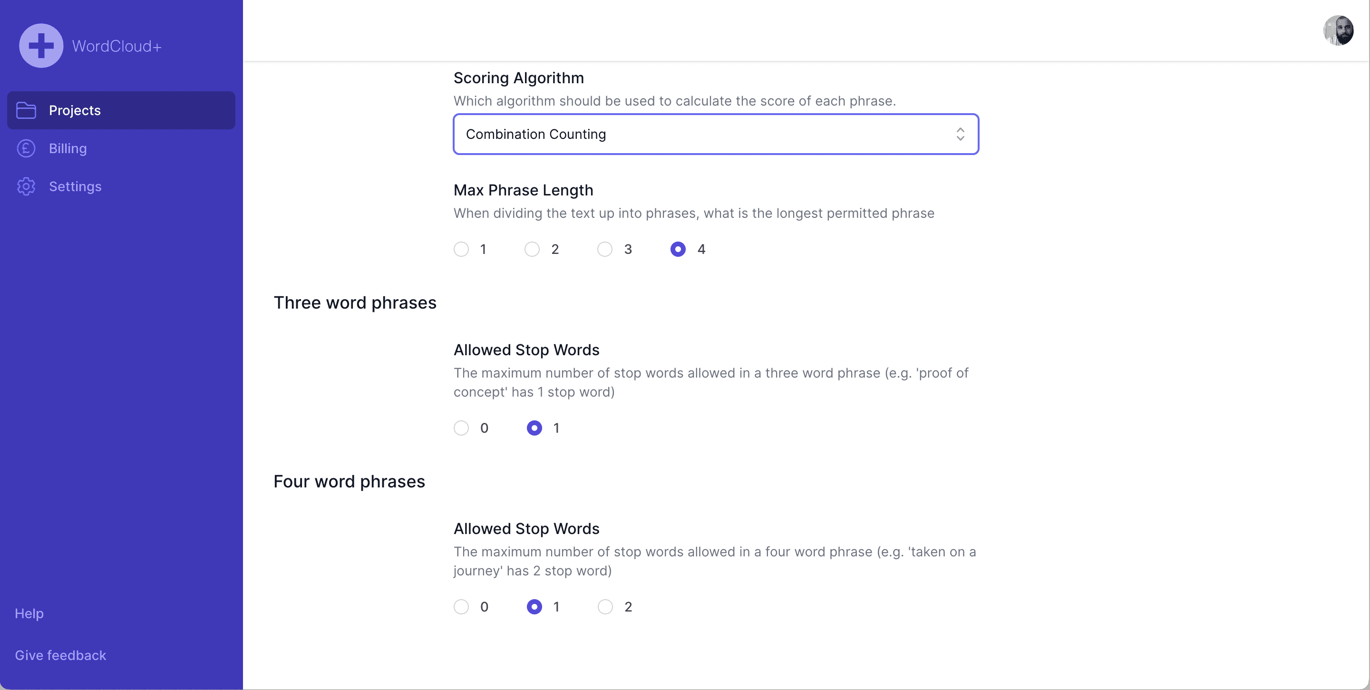Choose 0 stop words for three word phrases
Image resolution: width=1370 pixels, height=690 pixels.
461,428
